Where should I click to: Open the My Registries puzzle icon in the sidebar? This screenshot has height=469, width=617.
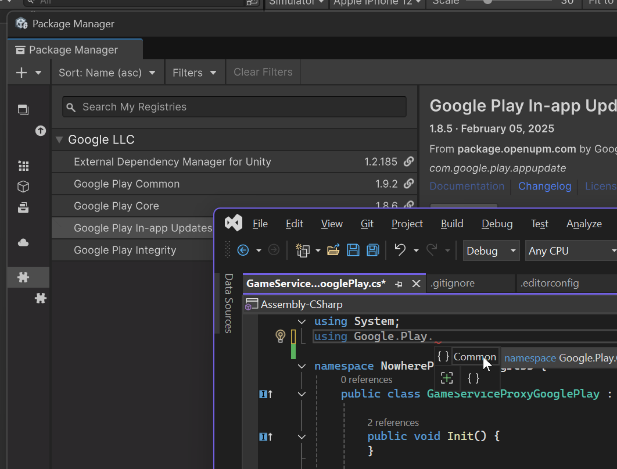point(24,277)
